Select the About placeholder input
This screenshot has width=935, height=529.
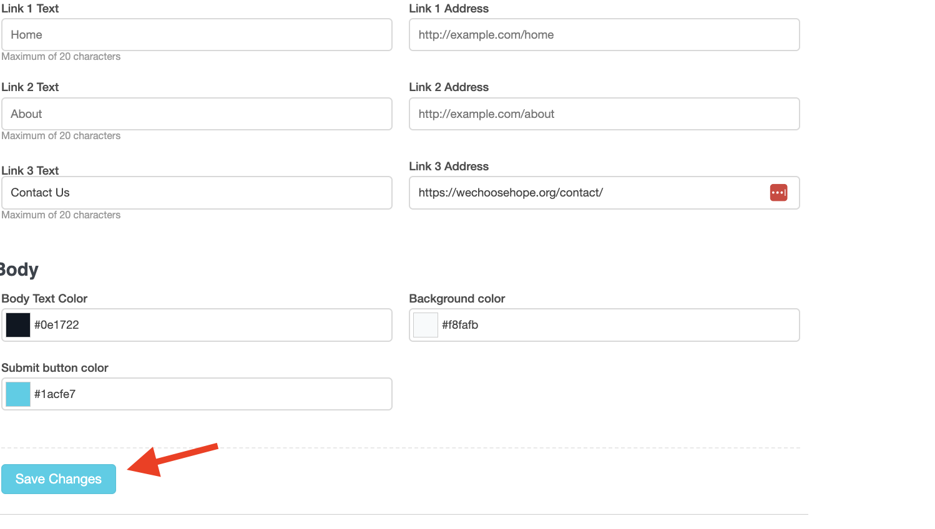197,114
